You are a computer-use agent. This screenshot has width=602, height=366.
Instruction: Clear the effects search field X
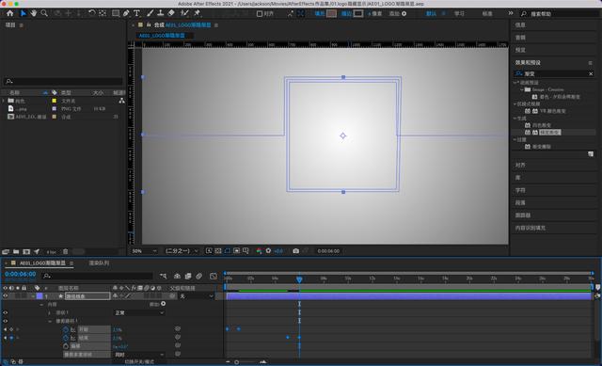[591, 73]
